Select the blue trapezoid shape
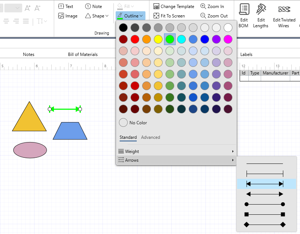 [x=70, y=131]
